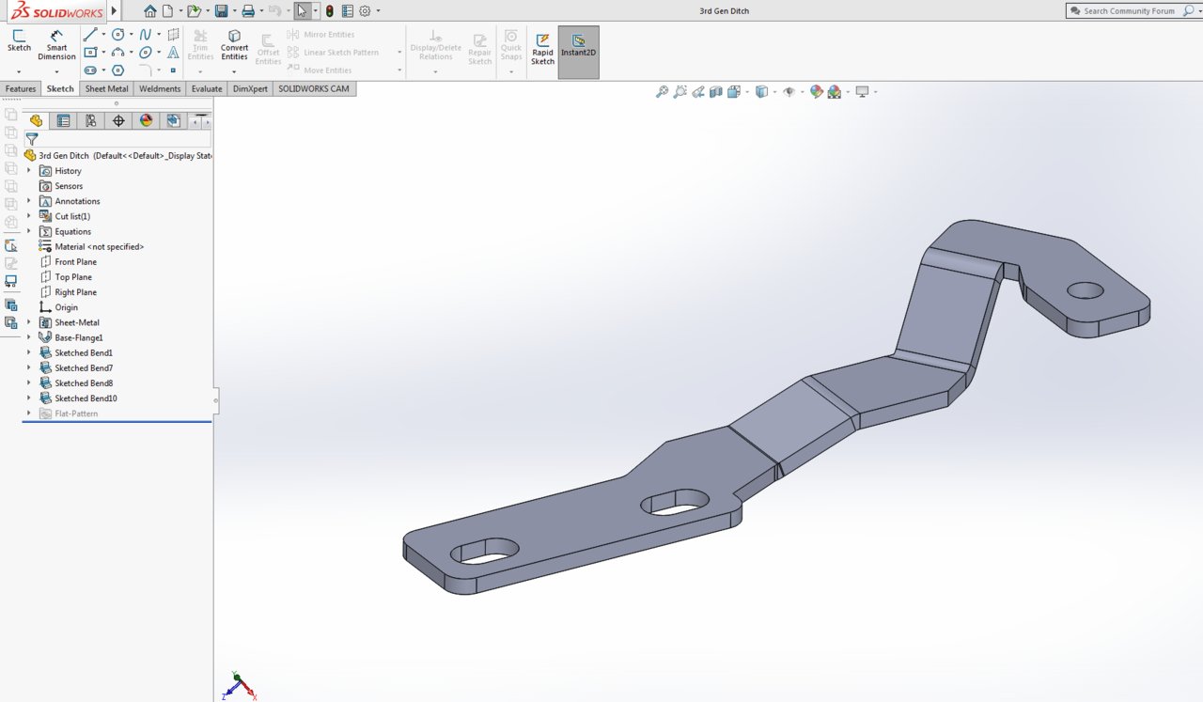1203x702 pixels.
Task: Toggle Rapid Sketch mode
Action: coord(543,48)
